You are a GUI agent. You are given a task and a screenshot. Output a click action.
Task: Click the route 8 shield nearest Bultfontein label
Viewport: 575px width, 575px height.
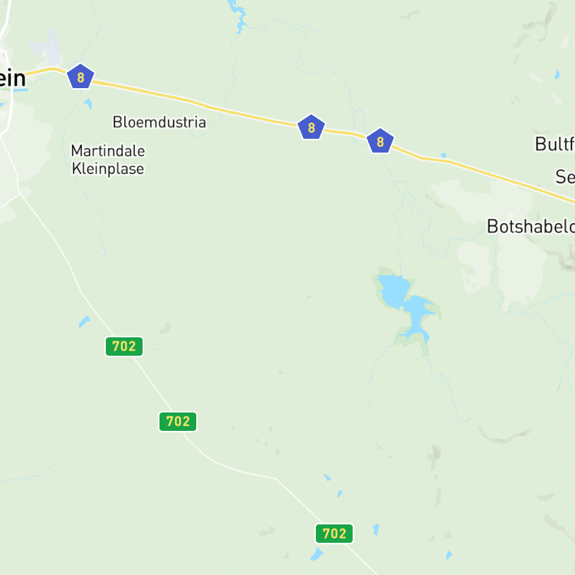(380, 141)
